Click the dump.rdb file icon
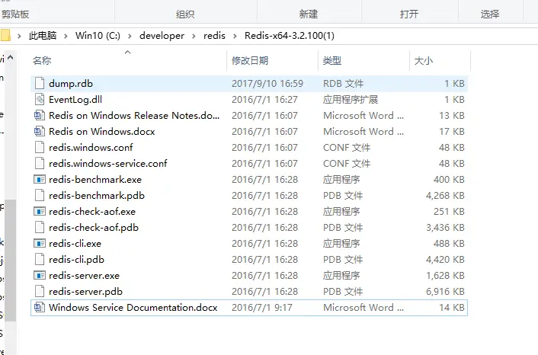Viewport: 538px width, 355px height. pyautogui.click(x=40, y=83)
